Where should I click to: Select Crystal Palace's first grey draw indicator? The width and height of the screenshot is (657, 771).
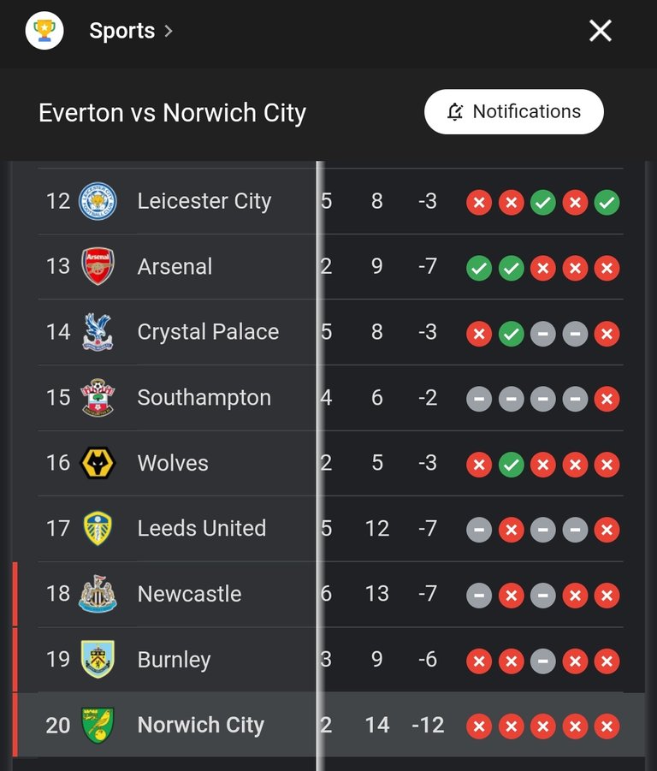[x=543, y=334]
